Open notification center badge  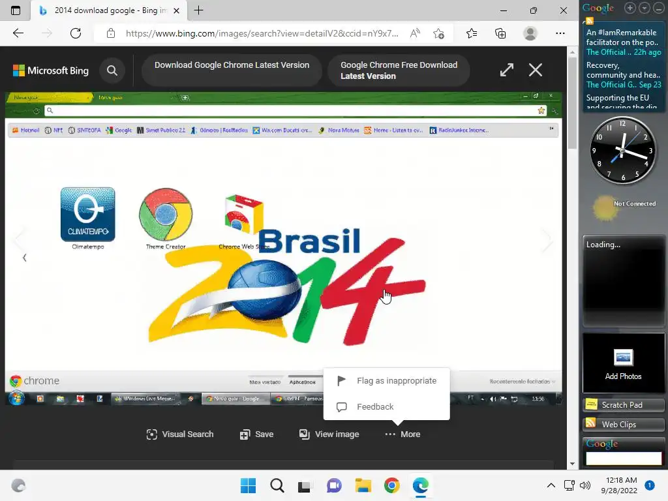(x=650, y=485)
